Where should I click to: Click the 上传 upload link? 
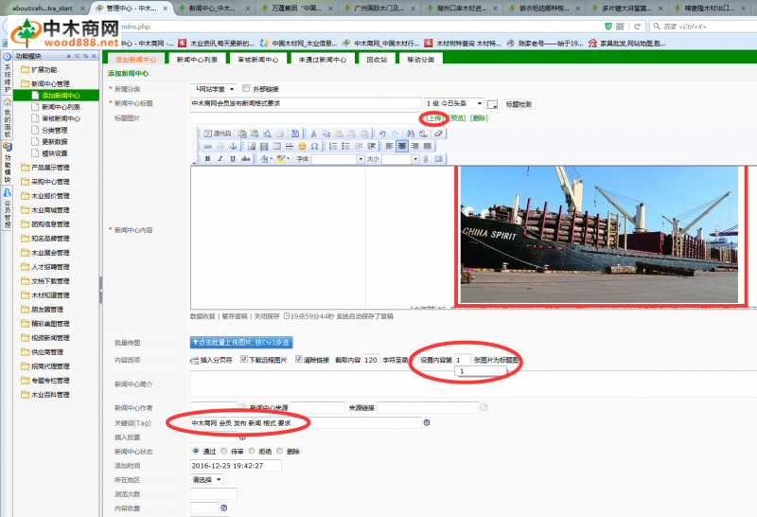(x=434, y=118)
